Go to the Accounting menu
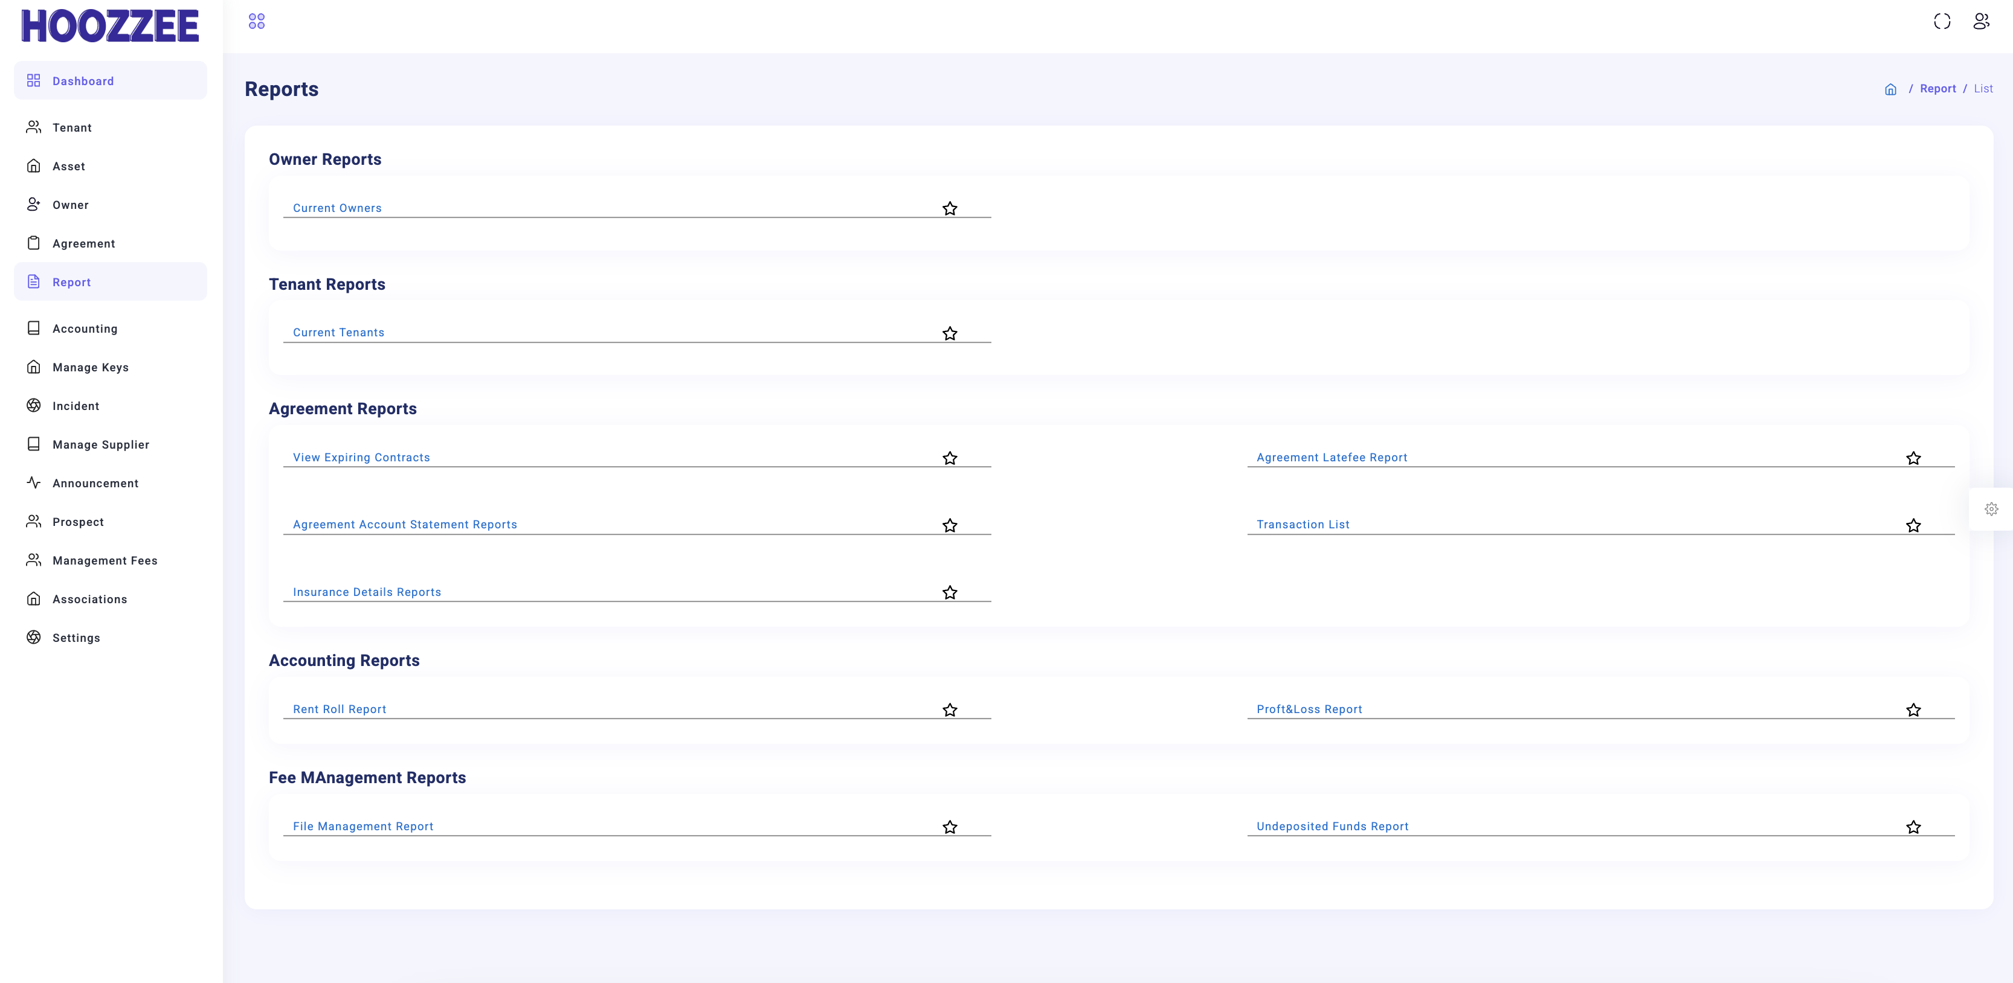 coord(85,328)
